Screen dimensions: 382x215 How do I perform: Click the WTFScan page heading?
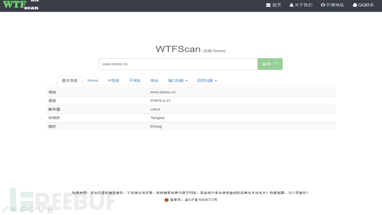click(x=178, y=49)
